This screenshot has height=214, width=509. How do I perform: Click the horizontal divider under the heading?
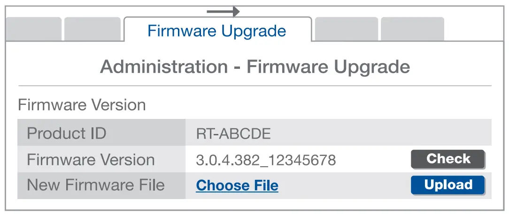(x=255, y=86)
